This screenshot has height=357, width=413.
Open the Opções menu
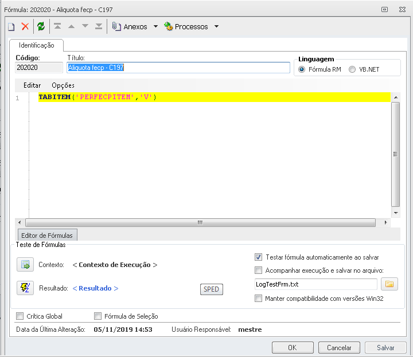point(63,85)
